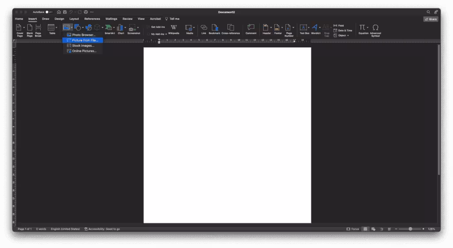
Task: Click Accessibility: Good to go status
Action: click(102, 229)
